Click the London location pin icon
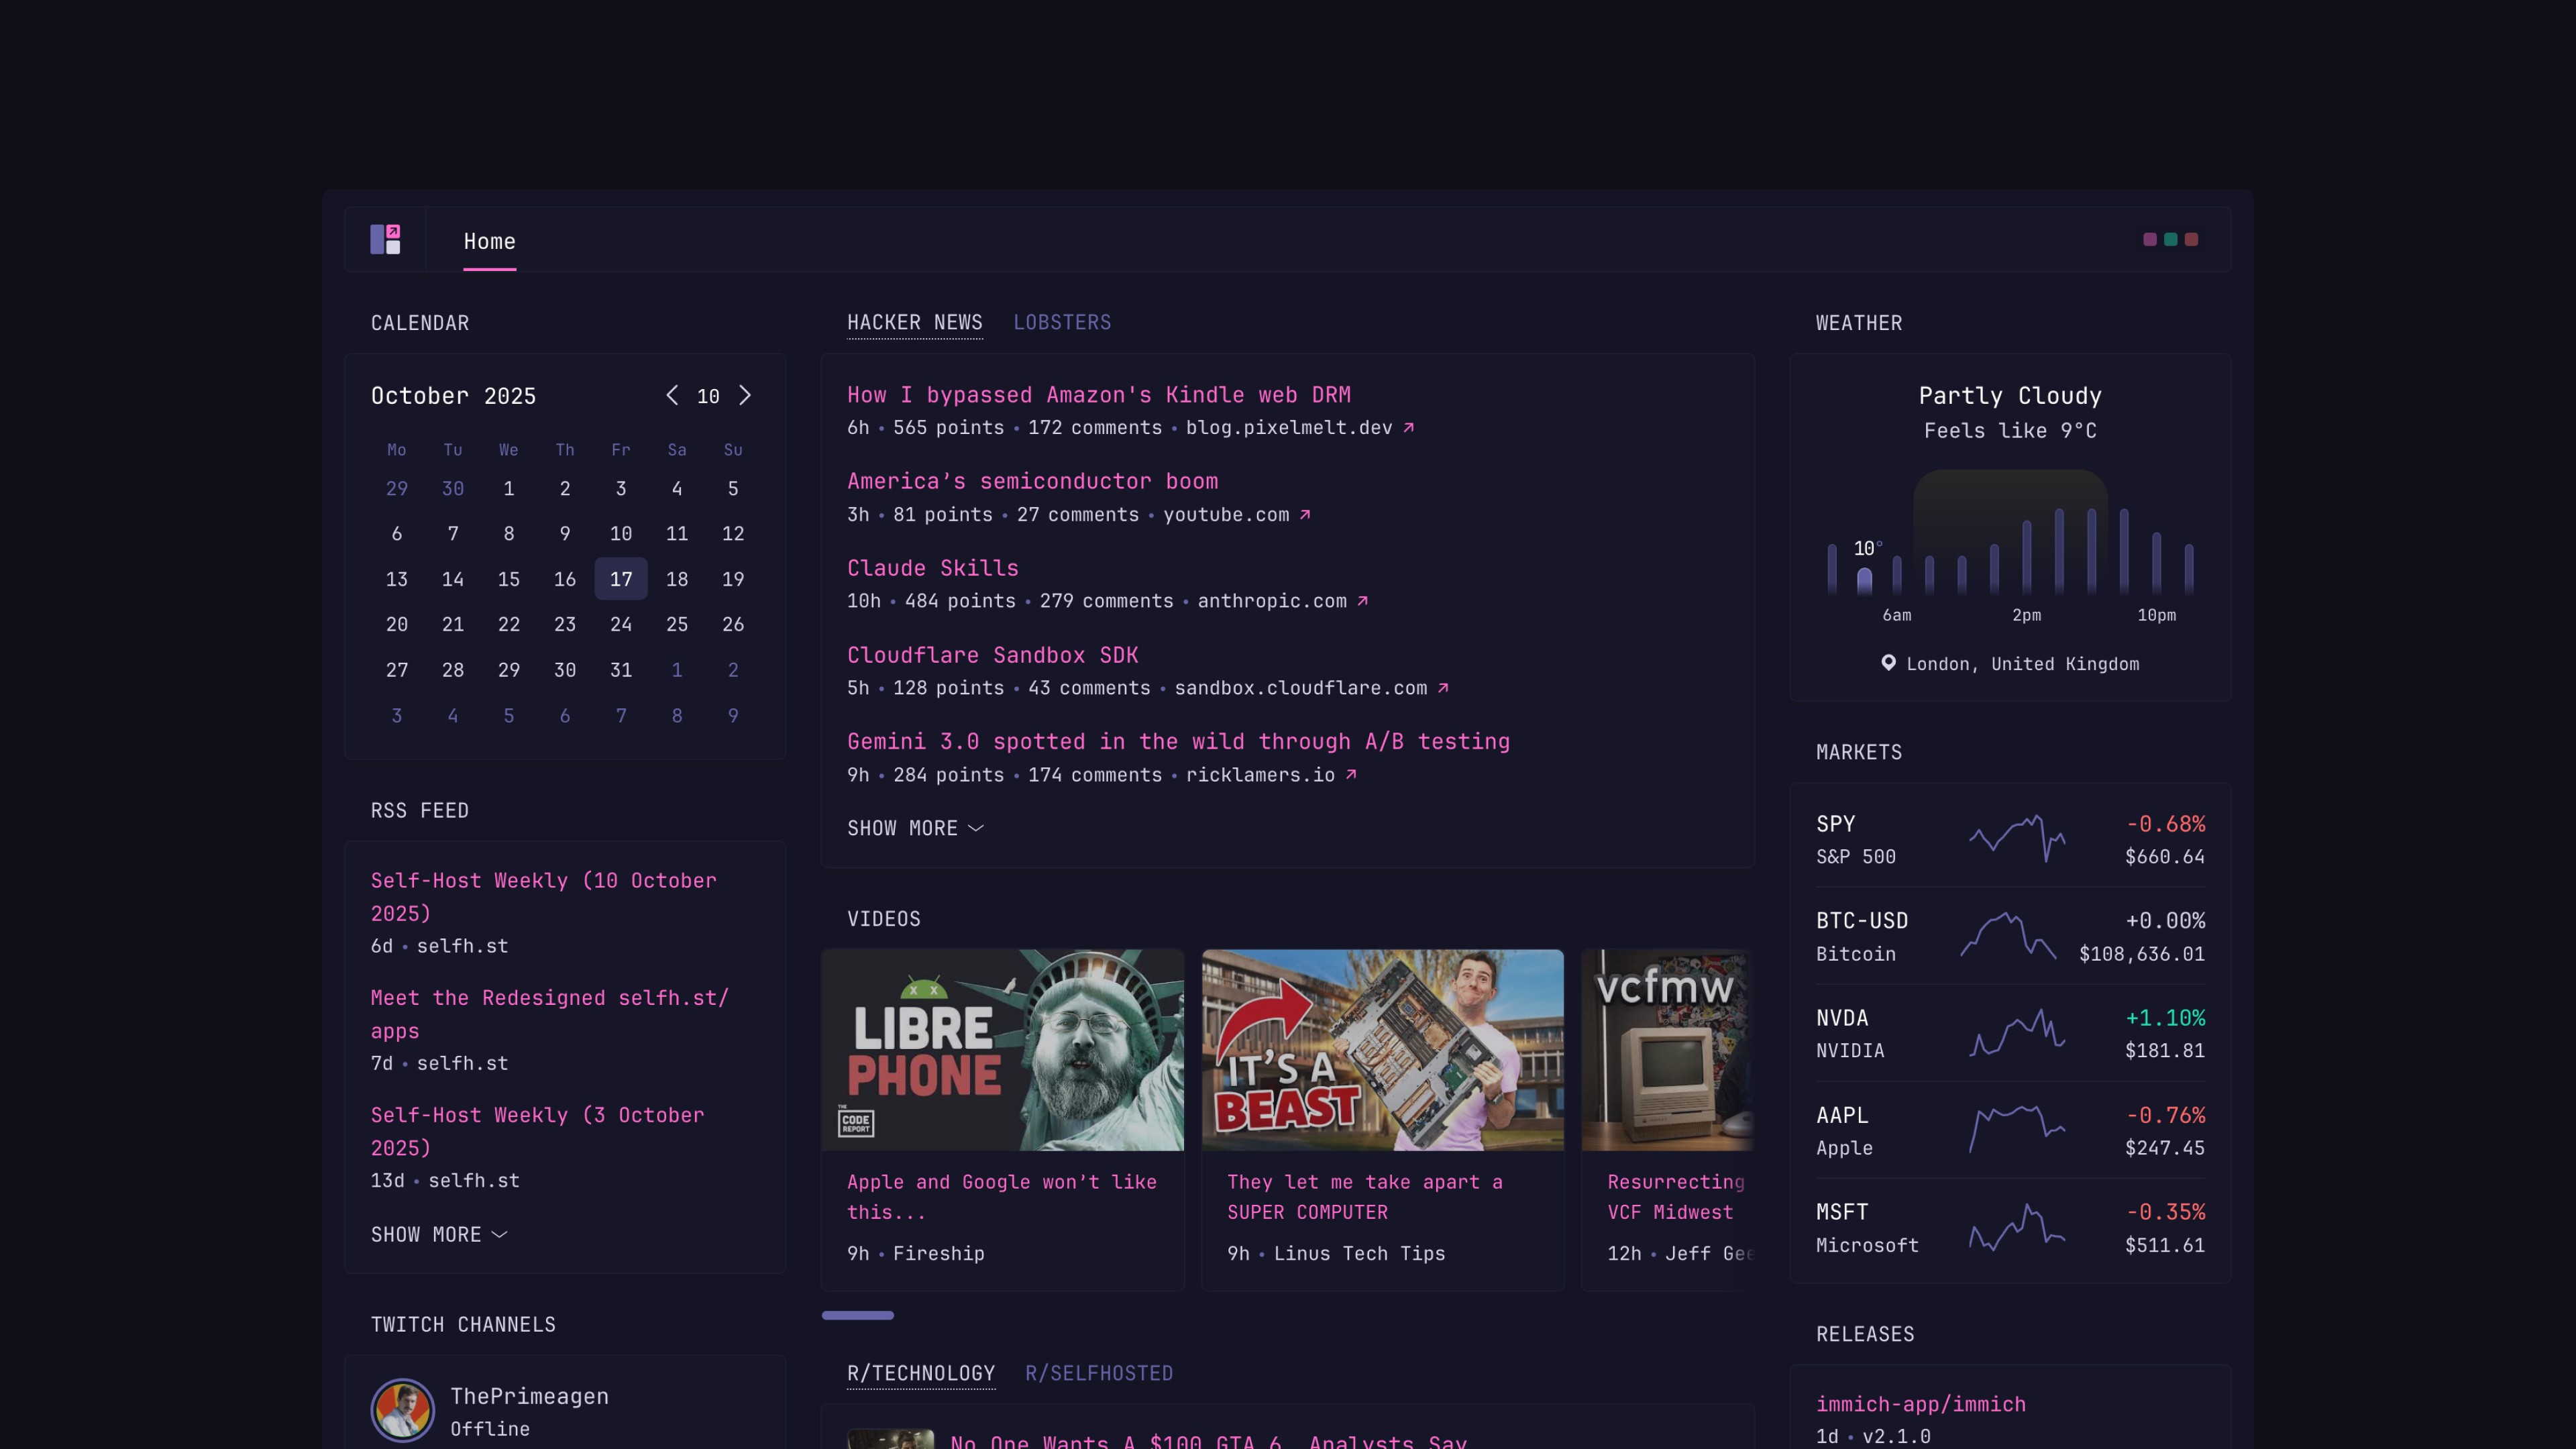The width and height of the screenshot is (2576, 1449). (x=1888, y=663)
